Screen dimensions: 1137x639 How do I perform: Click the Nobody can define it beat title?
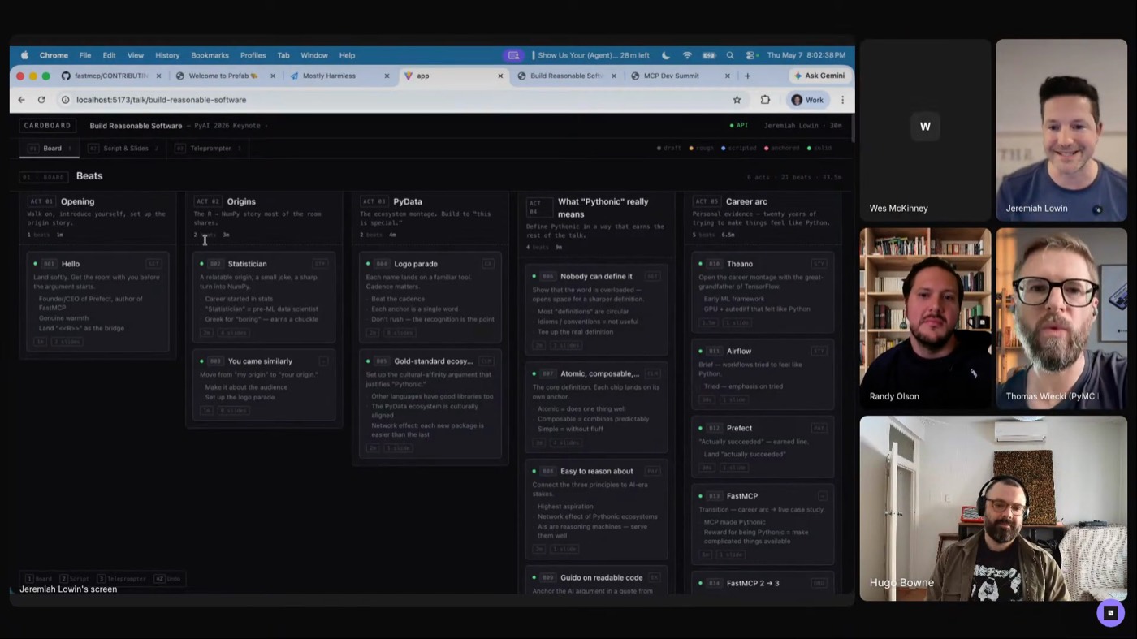[596, 277]
